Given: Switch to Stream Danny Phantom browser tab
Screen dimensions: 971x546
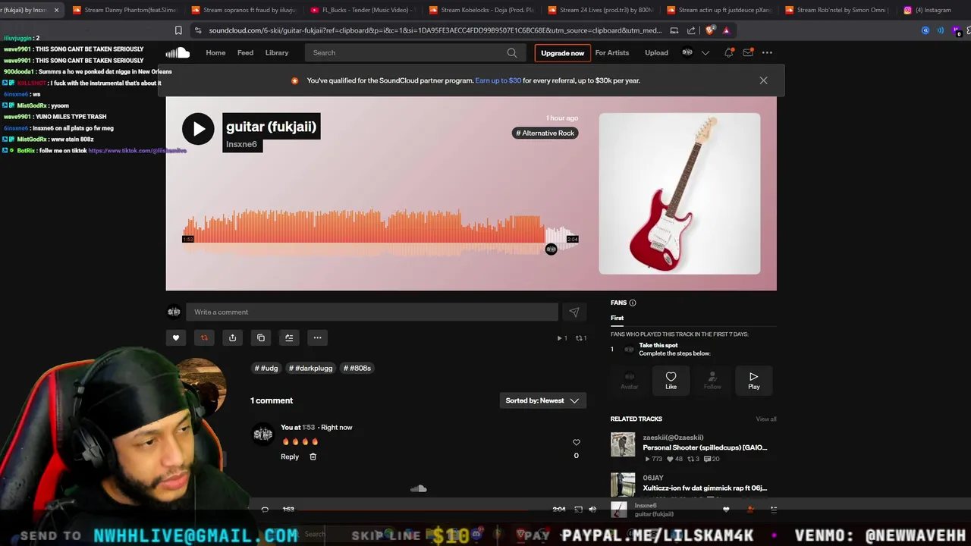Looking at the screenshot, I should [124, 10].
